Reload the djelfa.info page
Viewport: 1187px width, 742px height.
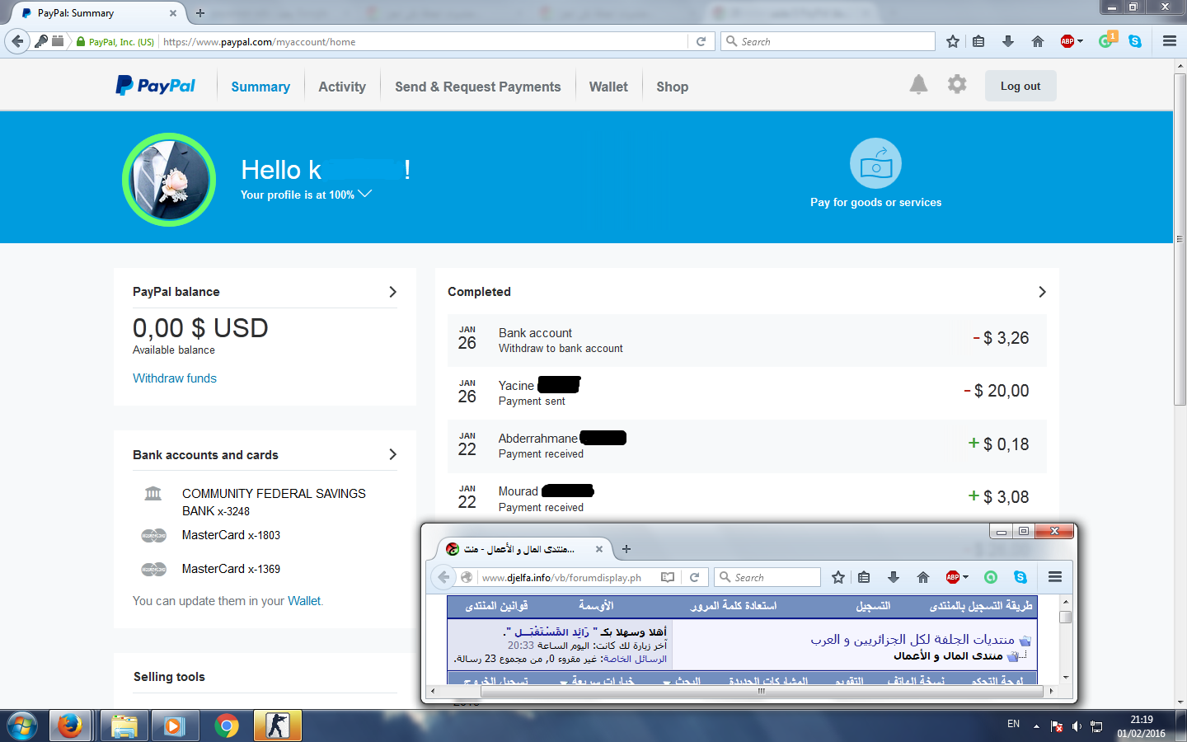[x=694, y=577]
